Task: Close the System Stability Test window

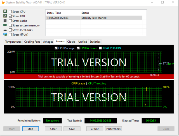Action: click(x=173, y=3)
